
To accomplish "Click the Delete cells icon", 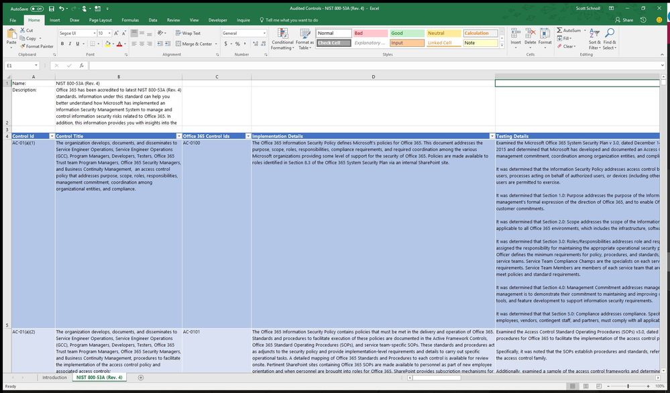I will [531, 34].
